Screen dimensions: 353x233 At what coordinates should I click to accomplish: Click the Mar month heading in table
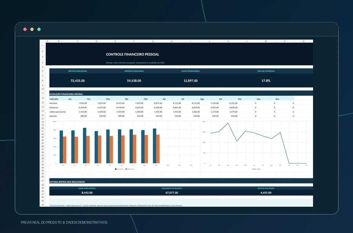pyautogui.click(x=108, y=99)
